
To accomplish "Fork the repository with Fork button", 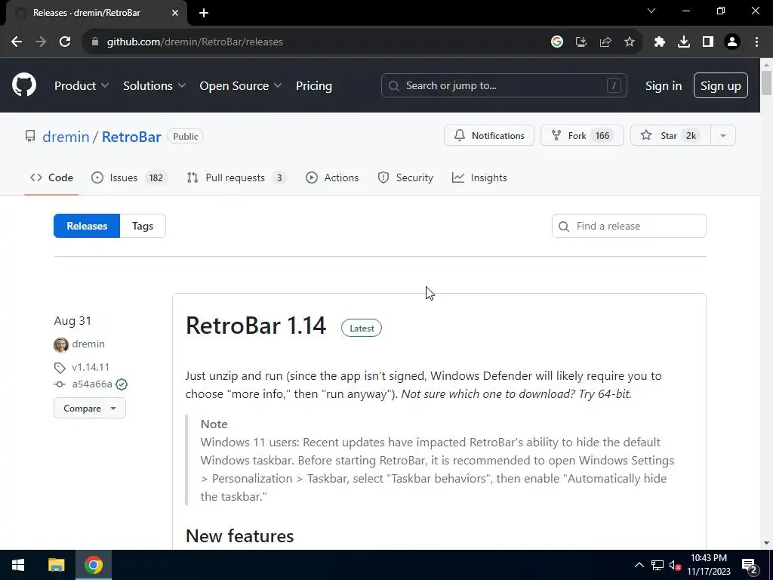I will point(582,136).
